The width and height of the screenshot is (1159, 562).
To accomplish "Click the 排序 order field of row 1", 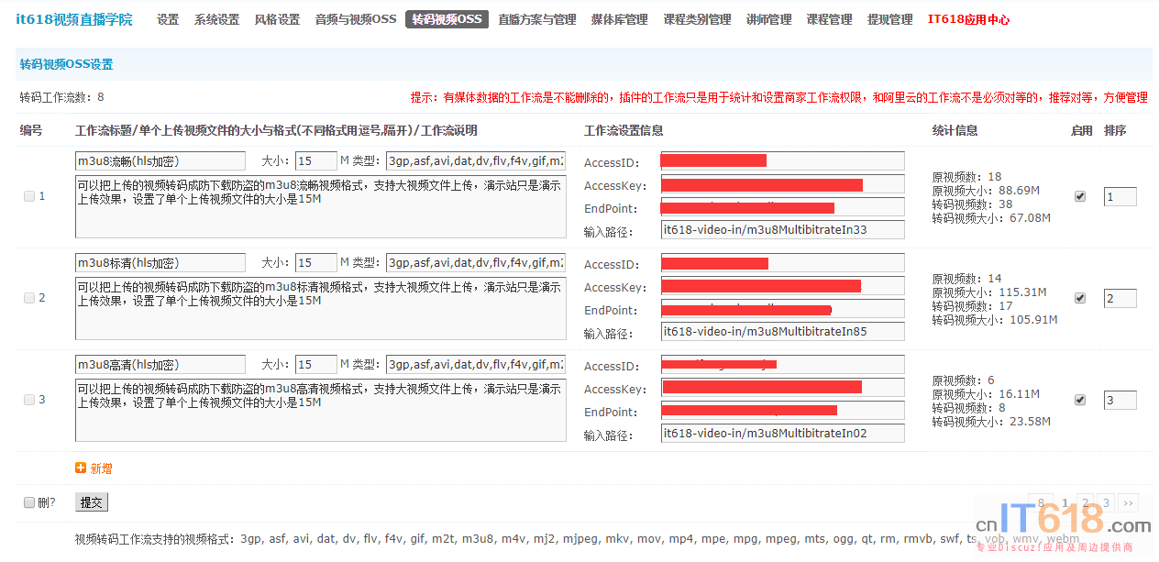I will 1120,197.
